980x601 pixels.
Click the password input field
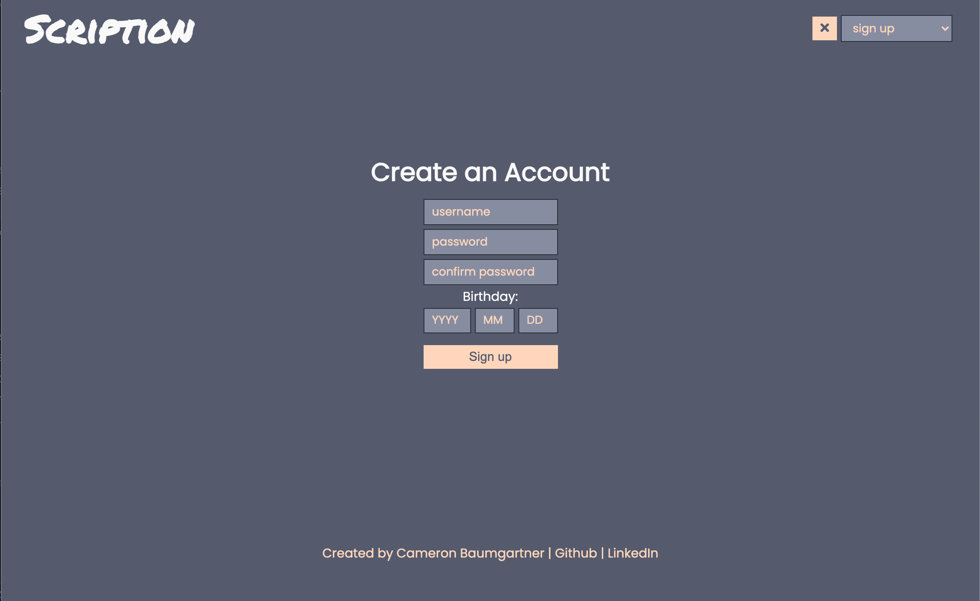[491, 242]
